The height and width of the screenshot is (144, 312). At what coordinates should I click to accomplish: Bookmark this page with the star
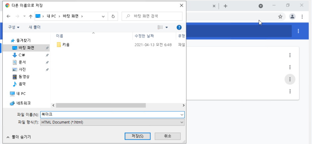click(280, 17)
